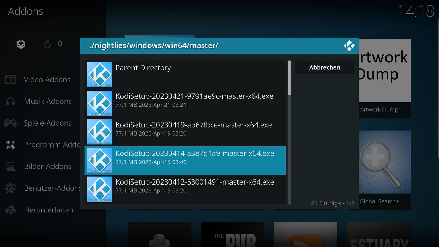
Task: Click the orange RSS-style addon tile
Action: tap(306, 235)
